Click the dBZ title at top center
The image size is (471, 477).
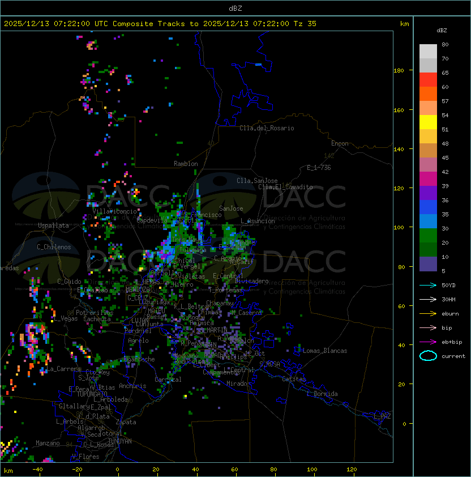click(x=236, y=8)
